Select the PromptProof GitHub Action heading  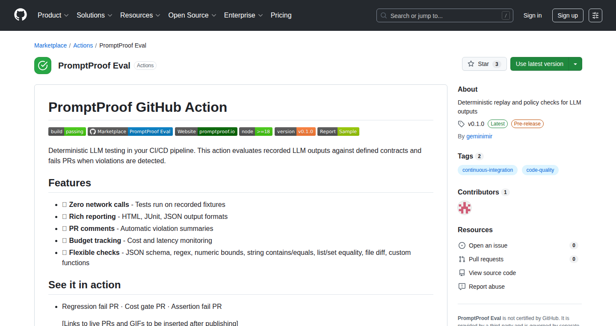pos(138,107)
